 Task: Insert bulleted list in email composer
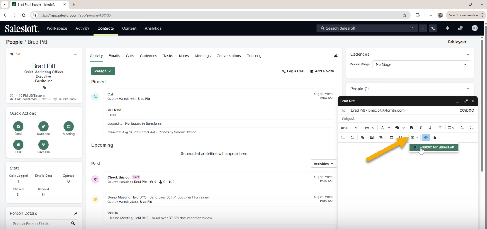[x=472, y=128]
